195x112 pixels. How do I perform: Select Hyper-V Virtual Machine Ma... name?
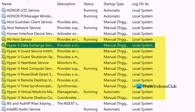[x=30, y=92]
